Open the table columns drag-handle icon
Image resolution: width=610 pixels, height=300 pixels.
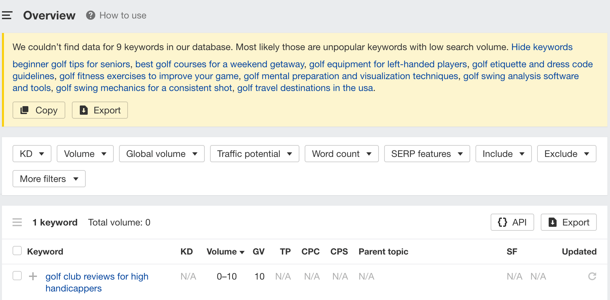click(17, 222)
